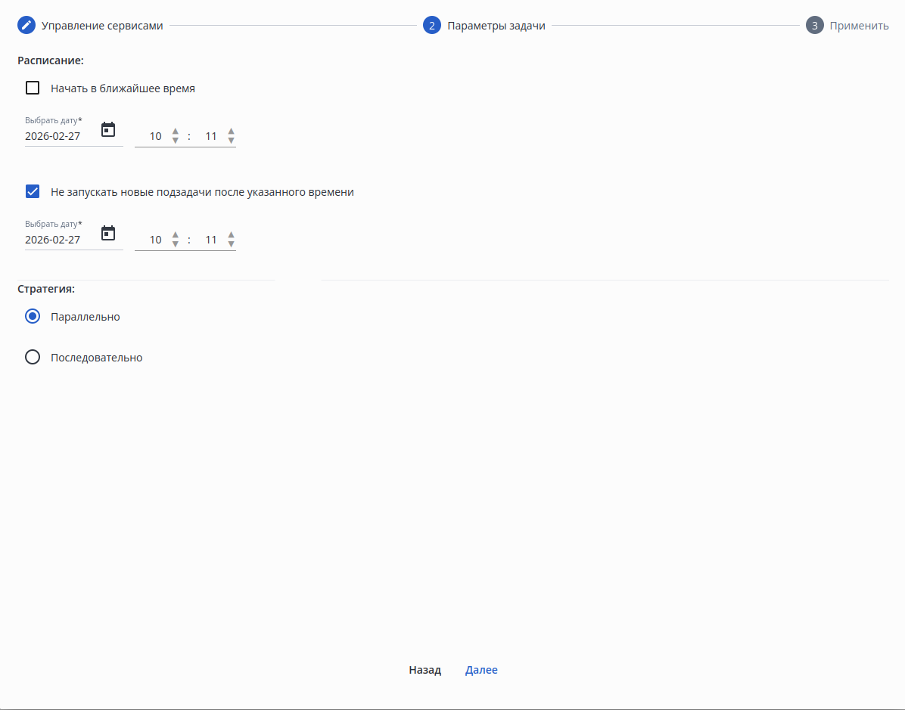Increase the start time hour value
The height and width of the screenshot is (710, 905).
point(176,132)
